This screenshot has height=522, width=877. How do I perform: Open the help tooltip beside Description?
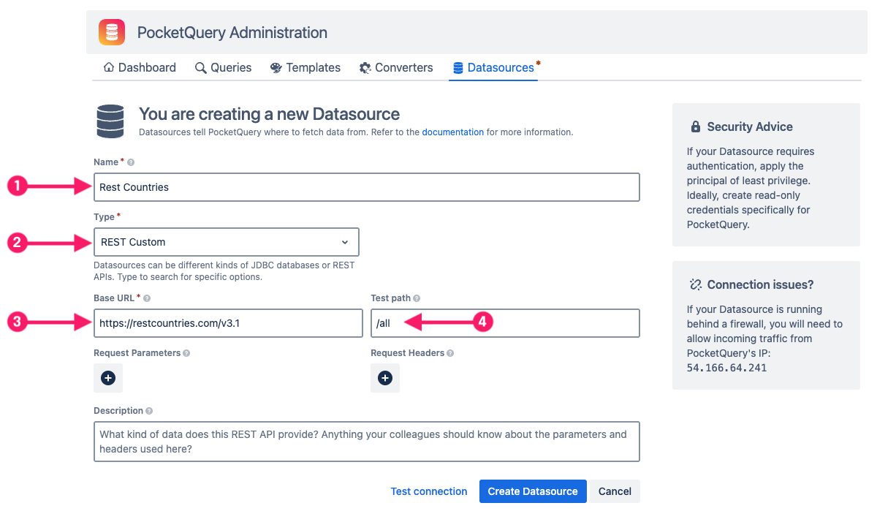(x=149, y=410)
